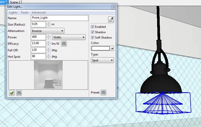Viewport: 201px width, 127px height.
Task: Open the Efficacy lookup table icon
Action: click(64, 44)
